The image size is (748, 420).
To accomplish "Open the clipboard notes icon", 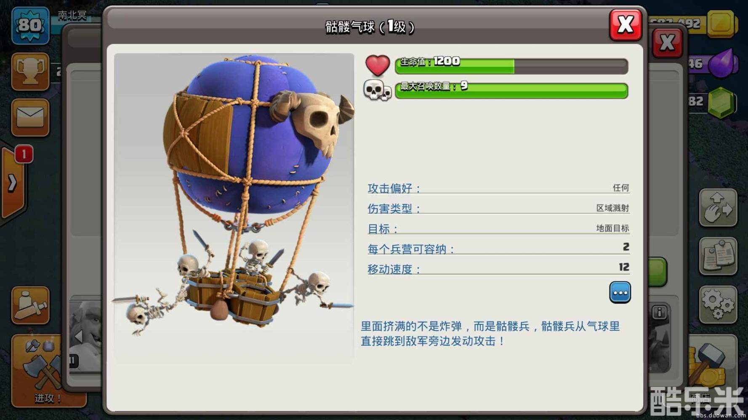I will tap(718, 256).
